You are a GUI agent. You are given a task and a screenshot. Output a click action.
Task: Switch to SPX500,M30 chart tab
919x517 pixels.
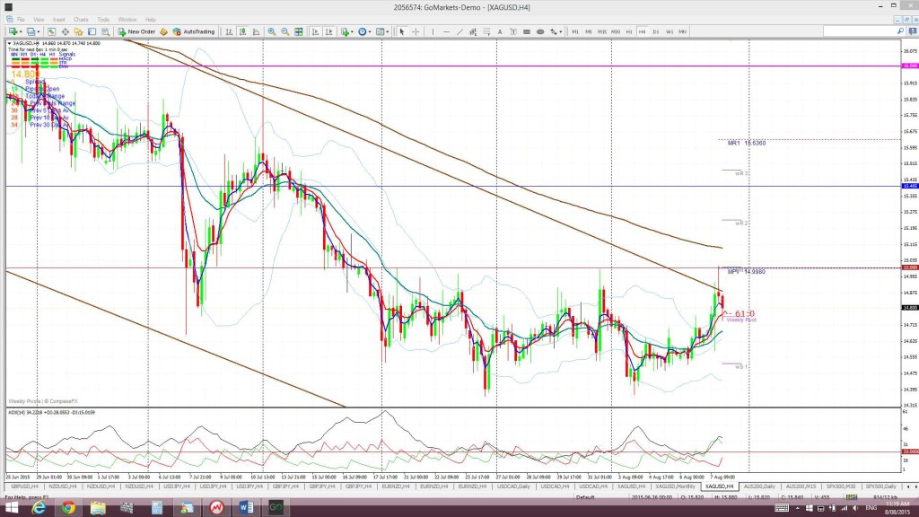point(840,486)
